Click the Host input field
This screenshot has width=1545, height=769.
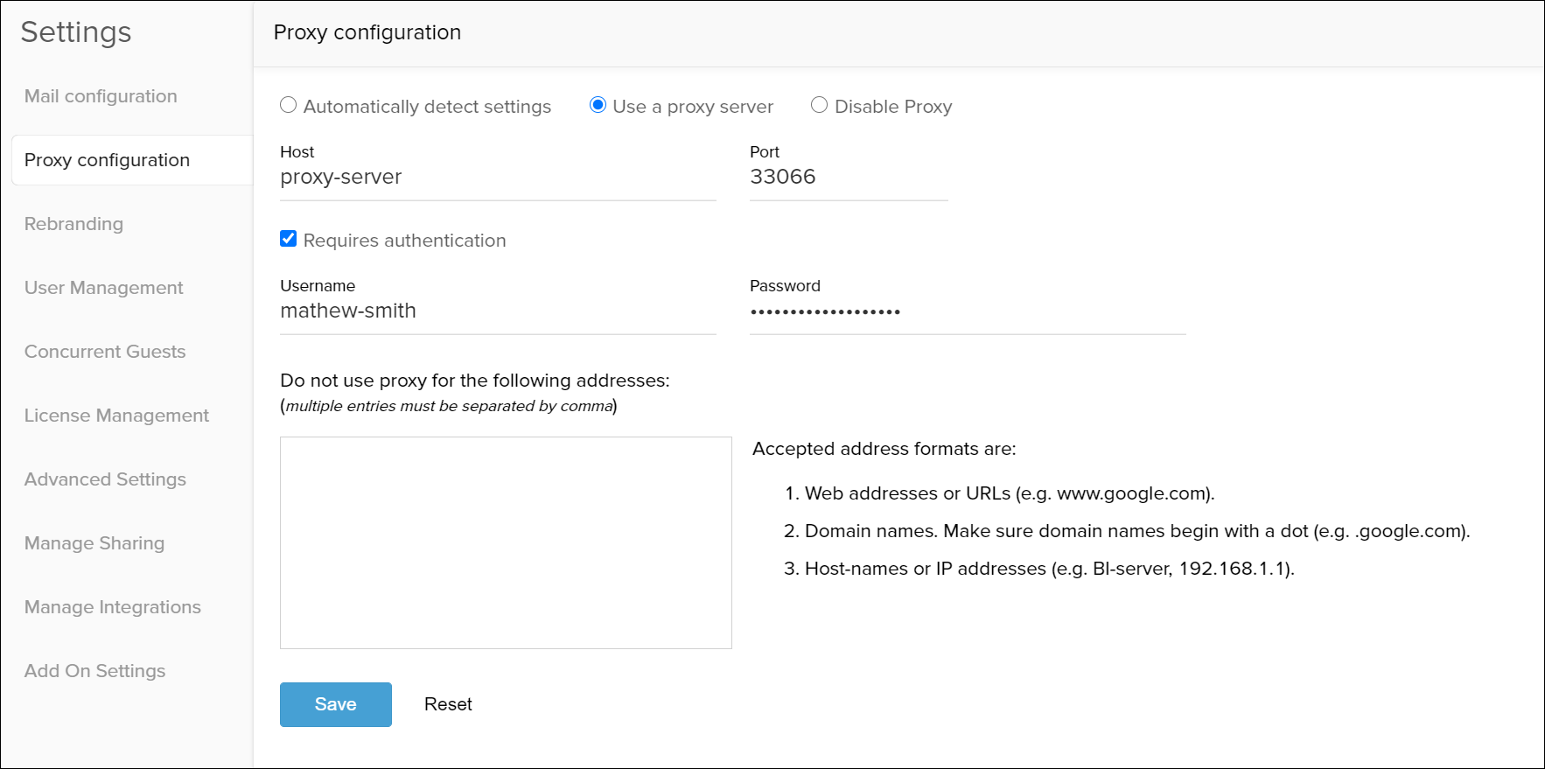pos(497,178)
